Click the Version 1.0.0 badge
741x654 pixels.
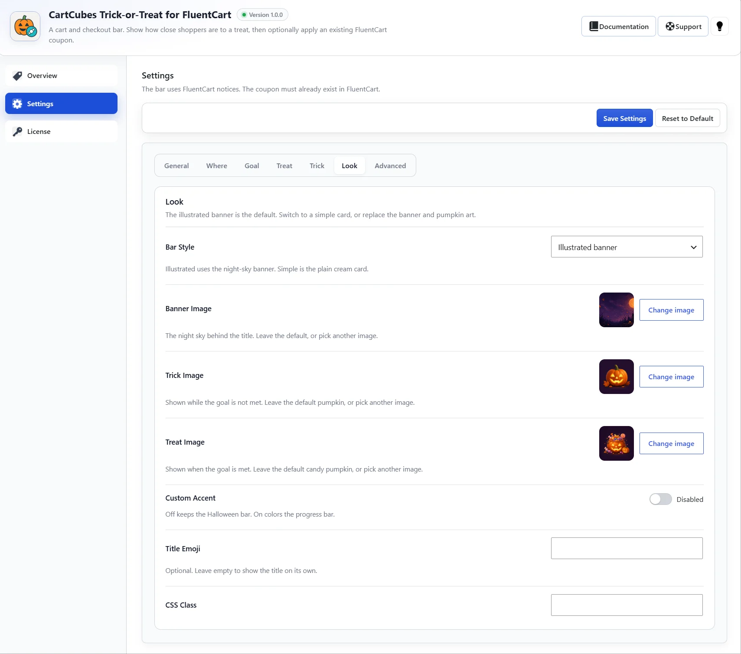pyautogui.click(x=262, y=15)
